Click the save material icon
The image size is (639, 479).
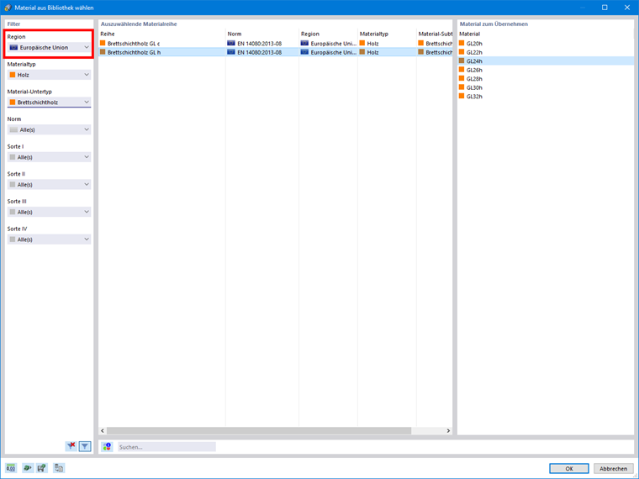click(41, 468)
